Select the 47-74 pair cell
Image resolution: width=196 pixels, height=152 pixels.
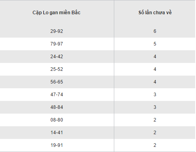pos(57,95)
